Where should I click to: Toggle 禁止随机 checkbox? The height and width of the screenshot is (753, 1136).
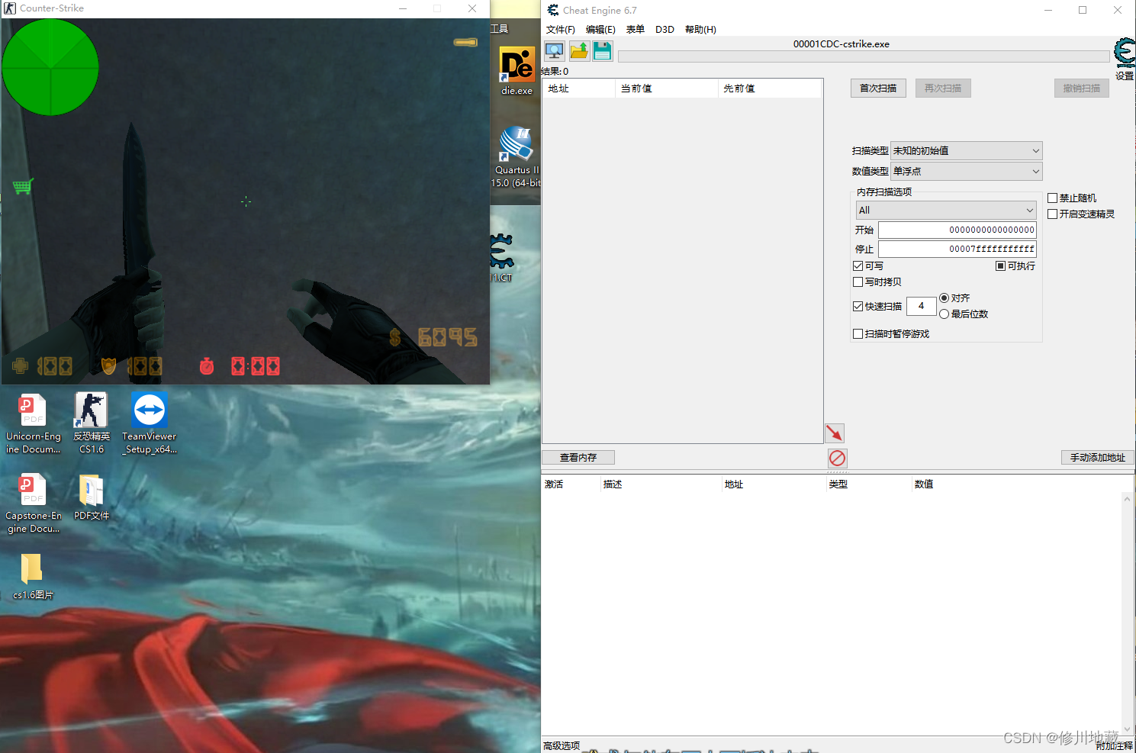coord(1052,198)
